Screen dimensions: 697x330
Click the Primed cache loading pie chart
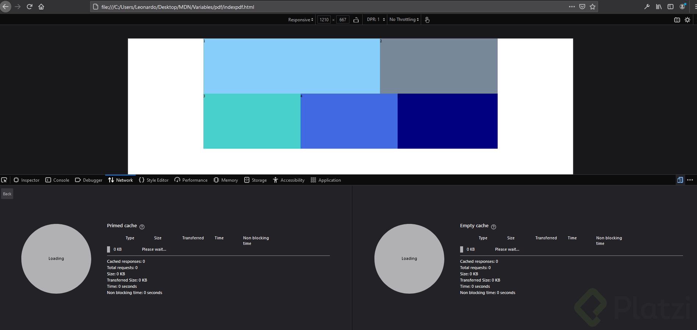coord(56,259)
